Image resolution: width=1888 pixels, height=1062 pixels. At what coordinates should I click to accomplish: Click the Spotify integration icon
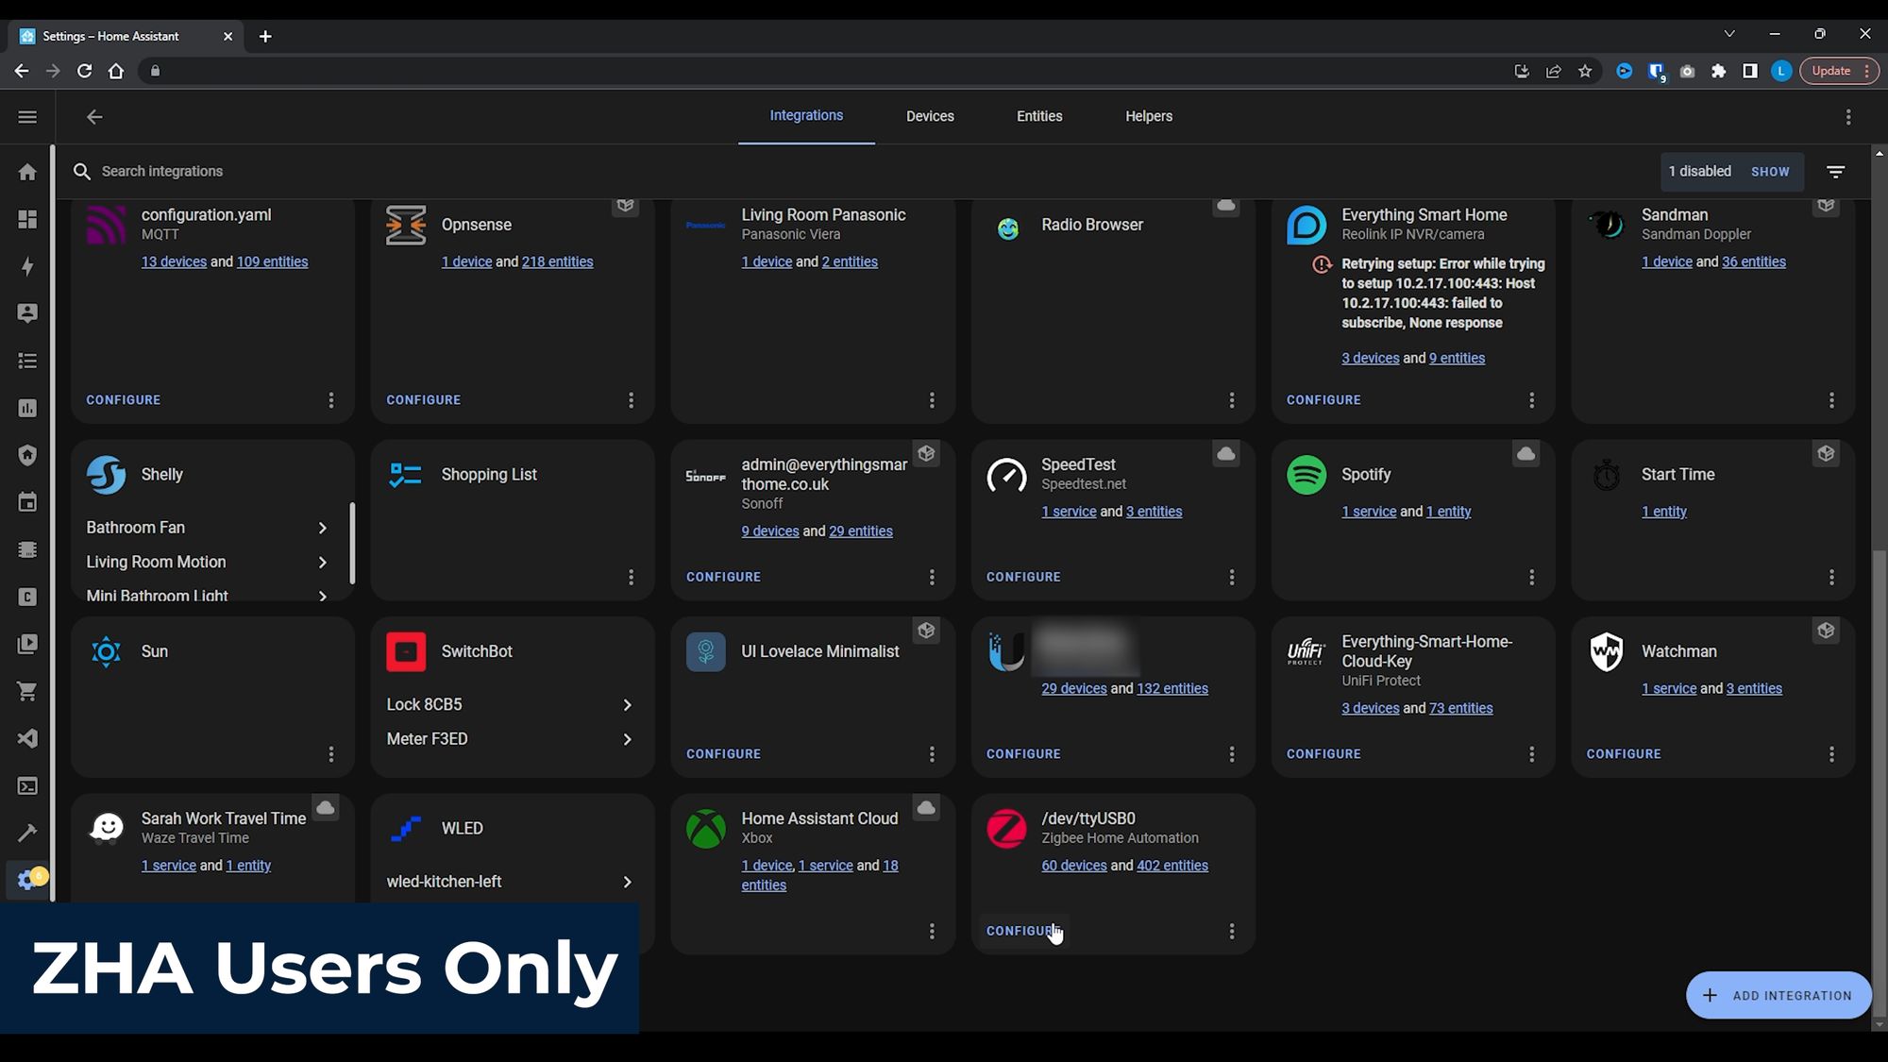click(x=1307, y=473)
